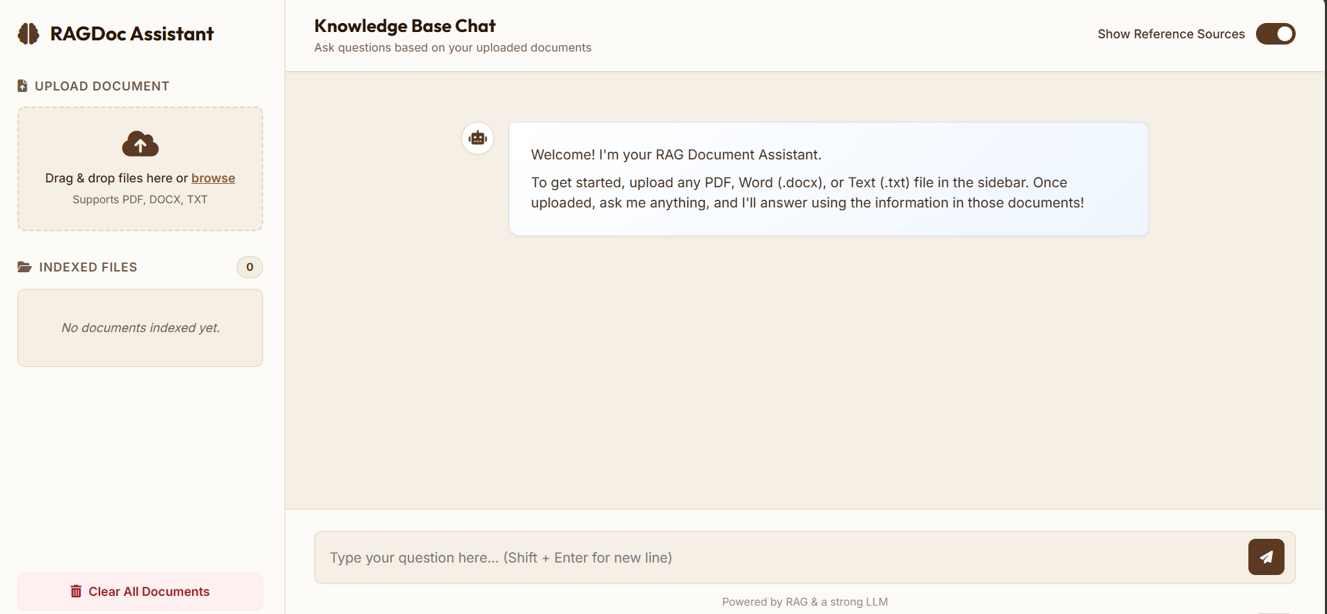Click the Powered by RAG footer text
Viewport: 1327px width, 614px height.
pyautogui.click(x=805, y=601)
